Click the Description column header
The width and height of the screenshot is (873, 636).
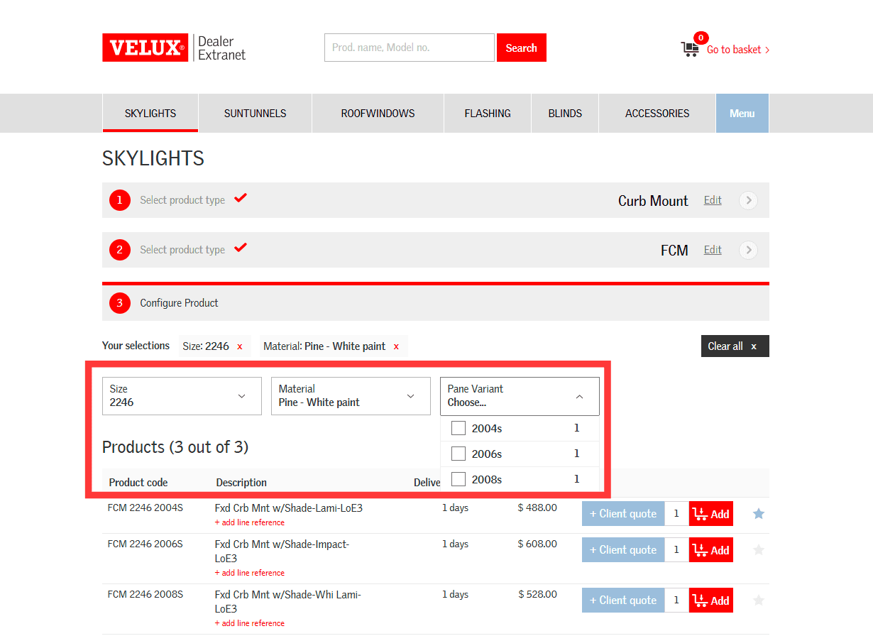[x=241, y=483]
